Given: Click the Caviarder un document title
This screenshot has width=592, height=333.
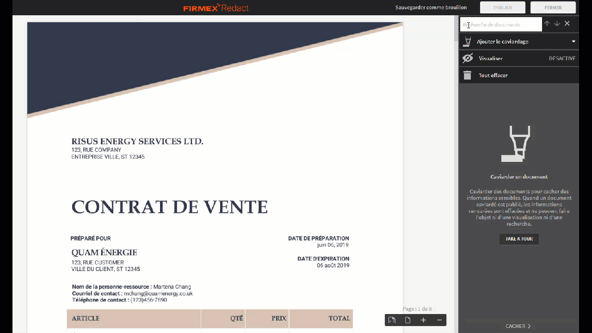Looking at the screenshot, I should pos(519,177).
